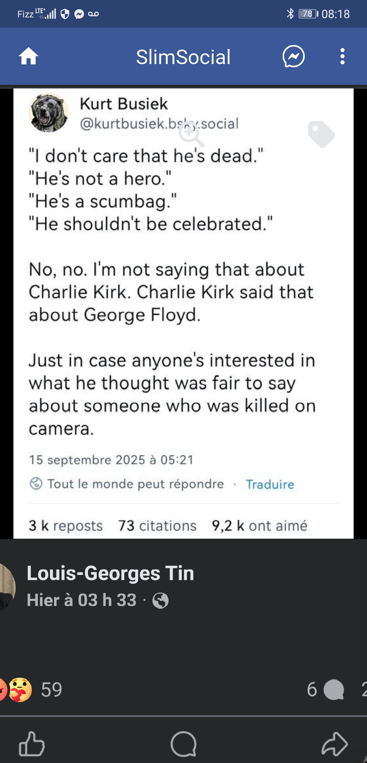Tap the Kurt Busiek bear avatar
This screenshot has width=367, height=763.
point(49,113)
